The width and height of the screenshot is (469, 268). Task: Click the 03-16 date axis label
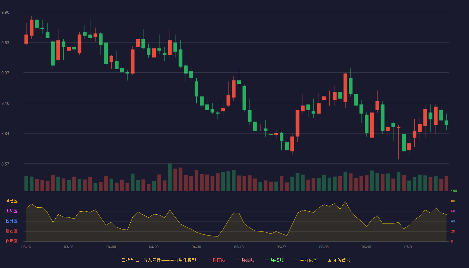[26, 247]
